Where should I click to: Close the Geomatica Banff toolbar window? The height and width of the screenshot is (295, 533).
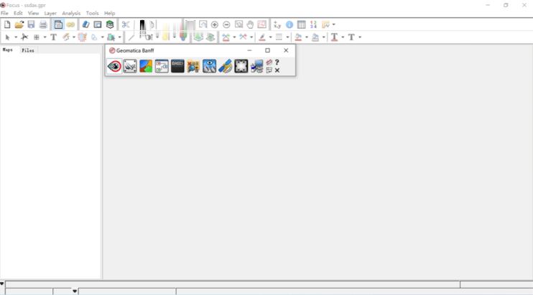(x=286, y=51)
